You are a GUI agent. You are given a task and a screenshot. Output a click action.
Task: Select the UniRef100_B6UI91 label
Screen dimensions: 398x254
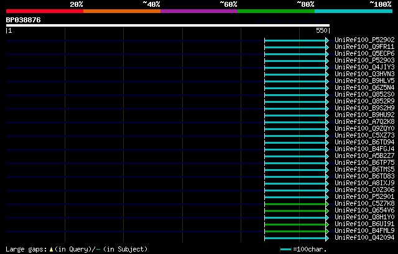coord(364,224)
